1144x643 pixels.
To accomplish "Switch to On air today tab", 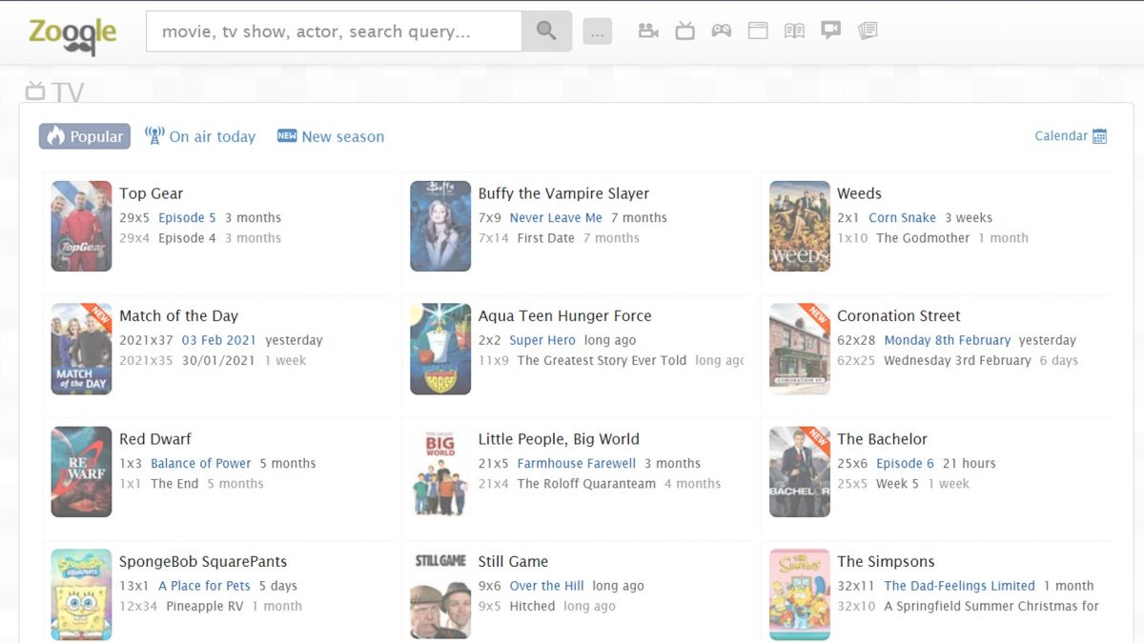I will click(201, 136).
